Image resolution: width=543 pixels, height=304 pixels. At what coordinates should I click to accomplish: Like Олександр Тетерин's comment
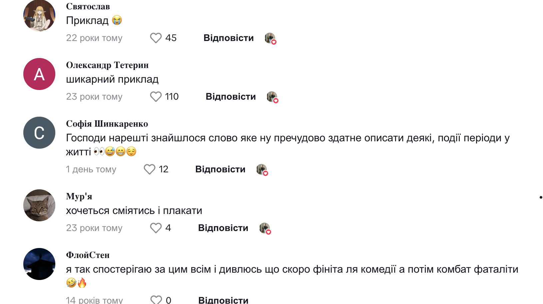[156, 97]
